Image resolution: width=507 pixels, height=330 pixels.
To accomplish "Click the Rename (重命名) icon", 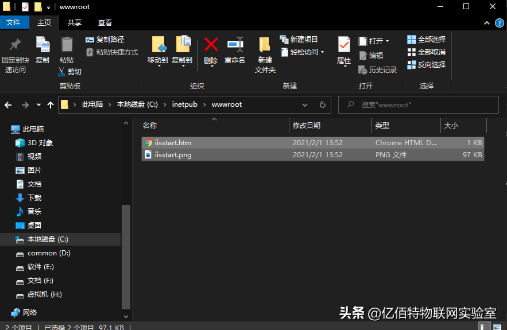I will tap(234, 45).
